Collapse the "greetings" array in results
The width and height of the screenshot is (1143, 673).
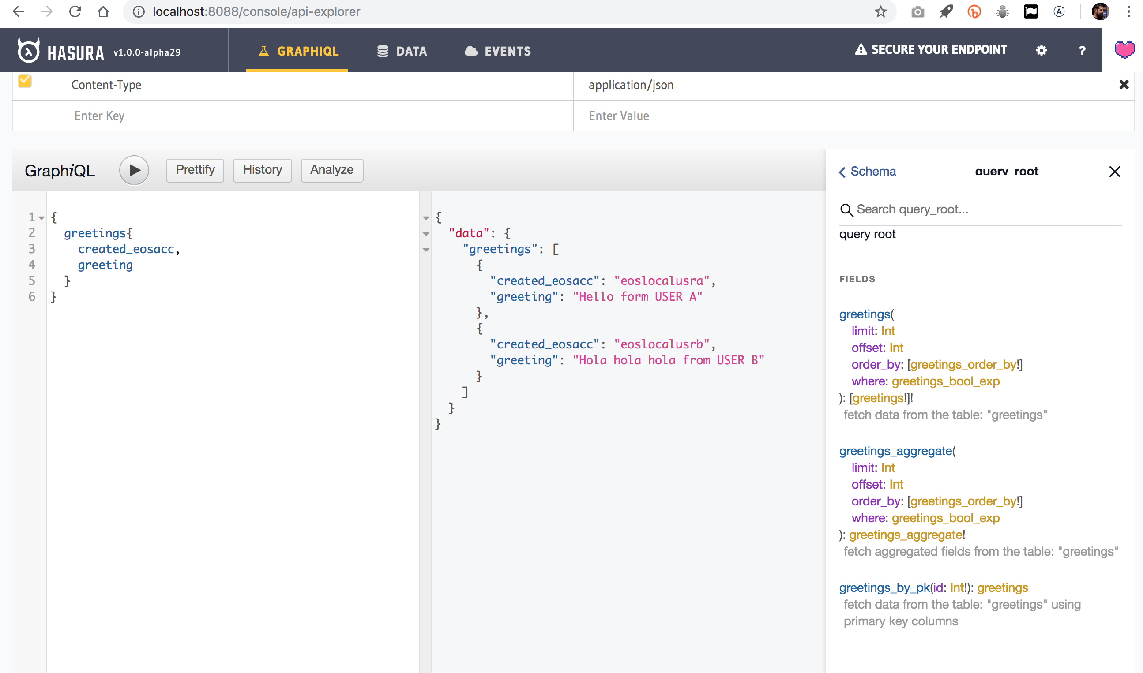pos(425,250)
